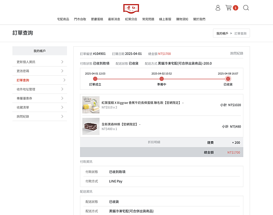Open 宅配商品 menu item

coord(63,19)
